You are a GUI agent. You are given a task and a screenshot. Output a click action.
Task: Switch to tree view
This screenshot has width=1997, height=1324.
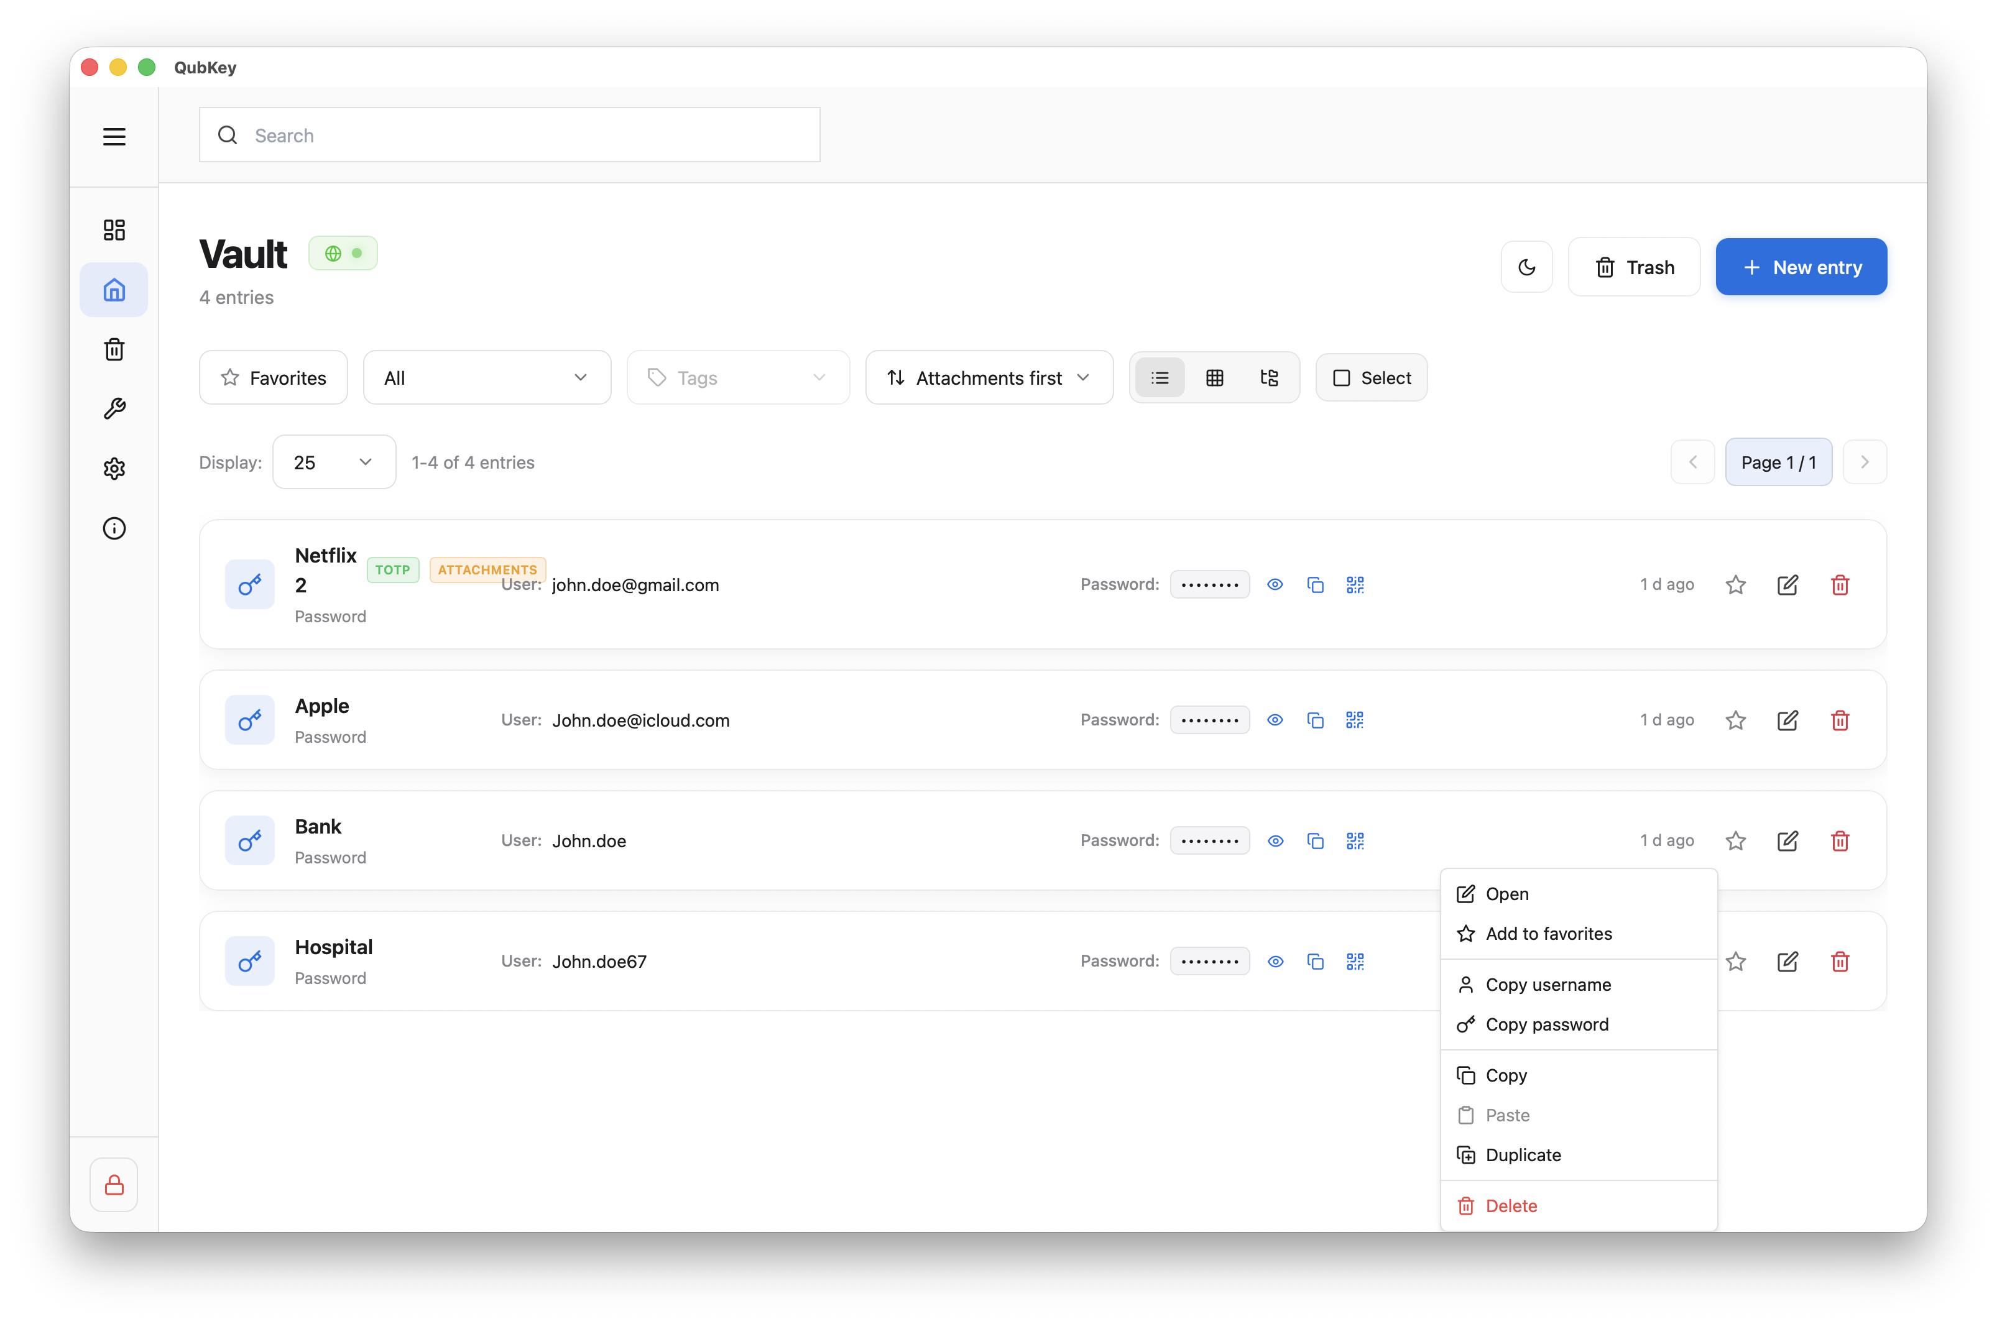click(1269, 377)
